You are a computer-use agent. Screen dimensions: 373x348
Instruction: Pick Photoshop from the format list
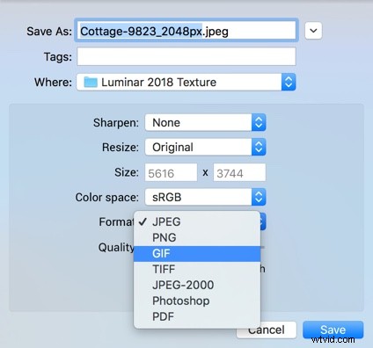(x=197, y=301)
